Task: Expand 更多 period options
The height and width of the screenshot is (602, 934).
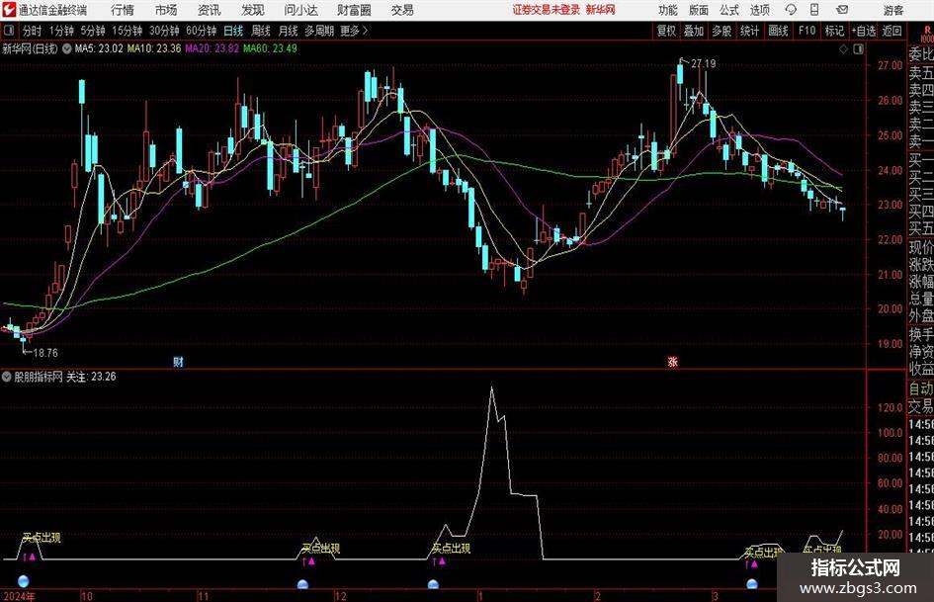Action: 354,31
